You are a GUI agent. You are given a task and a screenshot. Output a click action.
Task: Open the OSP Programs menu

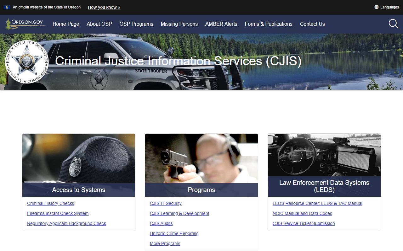click(136, 24)
